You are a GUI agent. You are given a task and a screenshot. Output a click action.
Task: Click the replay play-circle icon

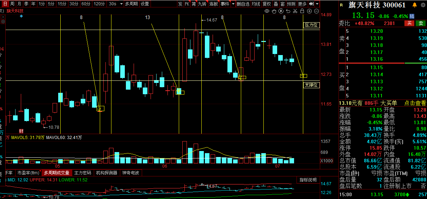(281, 11)
